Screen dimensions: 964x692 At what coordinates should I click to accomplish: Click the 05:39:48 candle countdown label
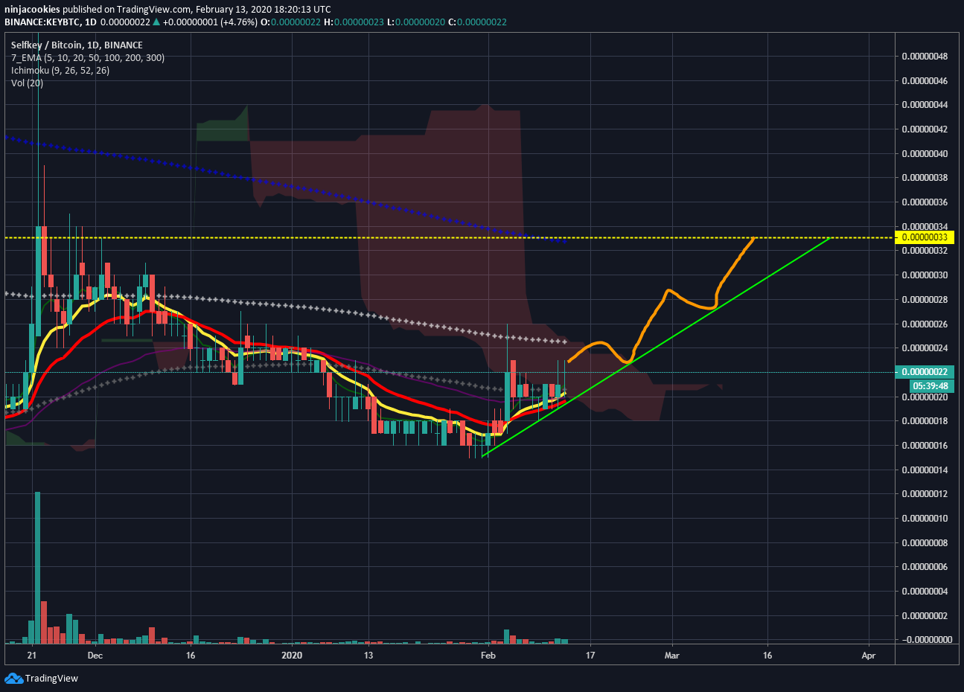point(931,386)
